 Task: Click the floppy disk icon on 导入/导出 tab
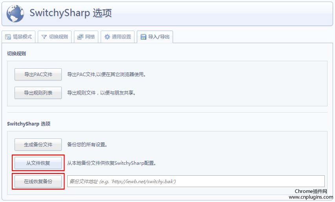pos(143,37)
